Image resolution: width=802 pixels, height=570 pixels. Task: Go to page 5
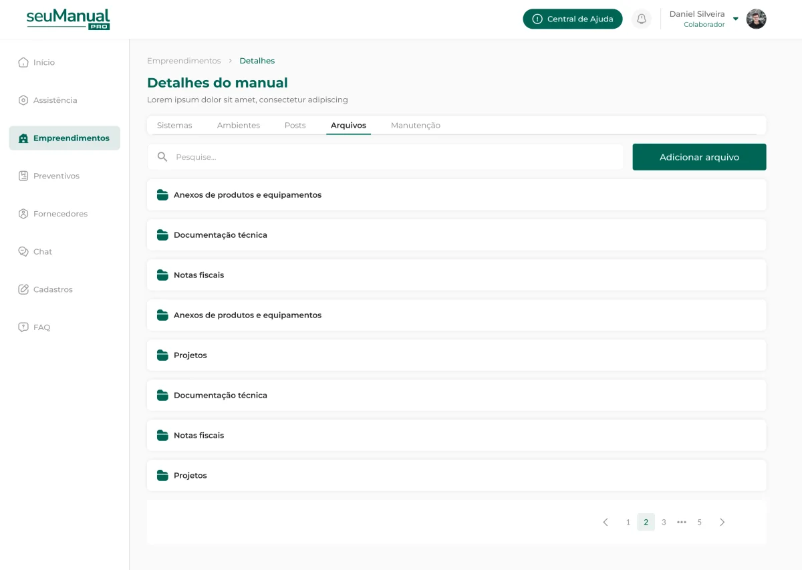[x=700, y=522]
